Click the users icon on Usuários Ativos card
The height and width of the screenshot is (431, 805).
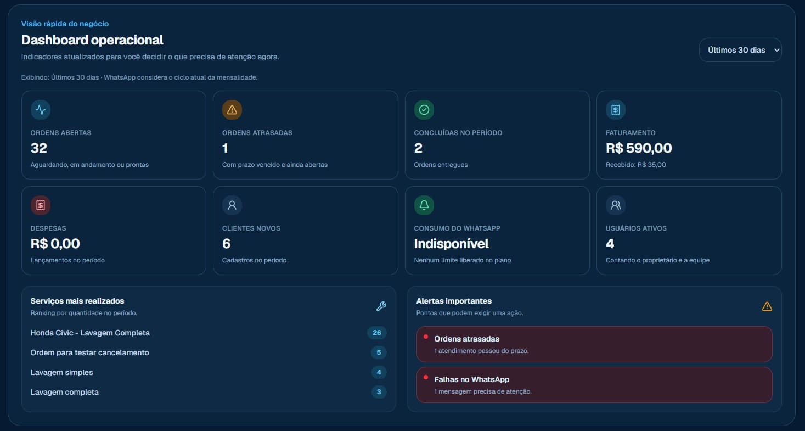[616, 205]
